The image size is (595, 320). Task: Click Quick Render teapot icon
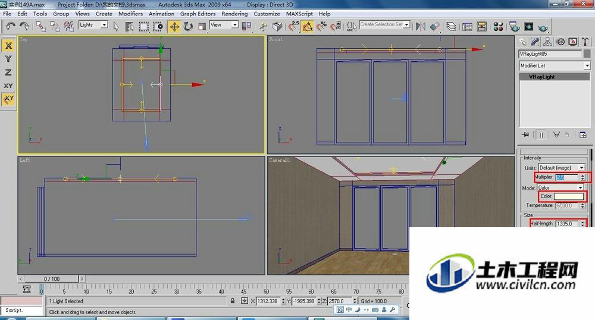coord(543,27)
